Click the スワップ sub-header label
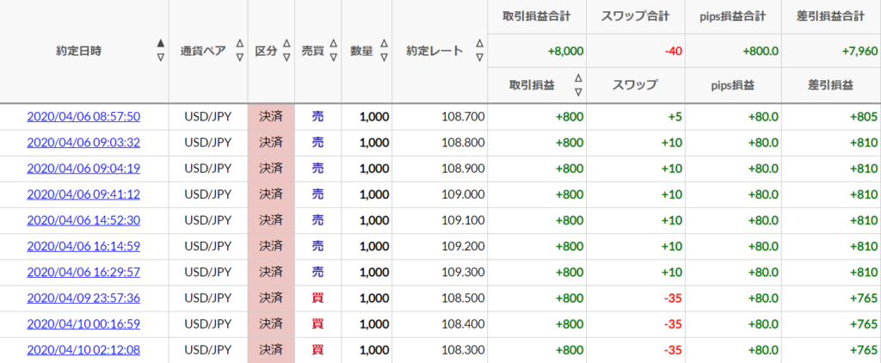 coord(636,85)
